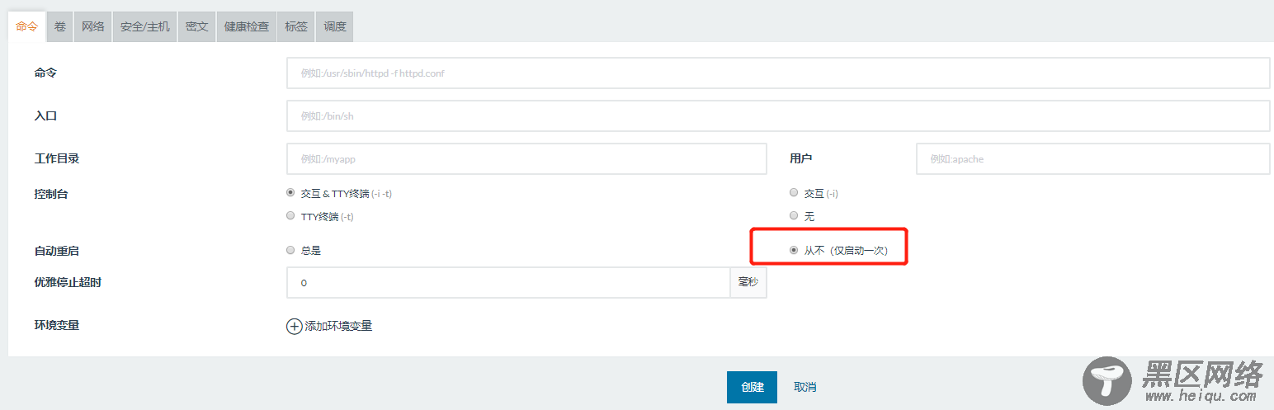The width and height of the screenshot is (1274, 410).
Task: Switch to the 安全/主机 tab
Action: (145, 26)
